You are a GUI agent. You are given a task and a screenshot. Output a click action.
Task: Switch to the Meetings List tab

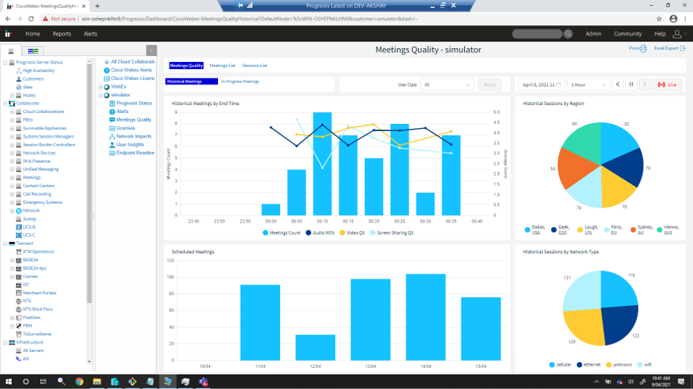pos(222,66)
